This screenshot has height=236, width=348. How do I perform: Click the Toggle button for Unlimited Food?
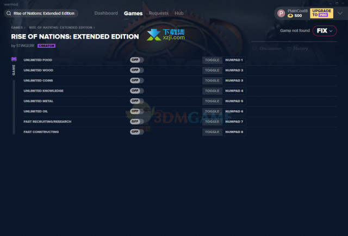212,60
